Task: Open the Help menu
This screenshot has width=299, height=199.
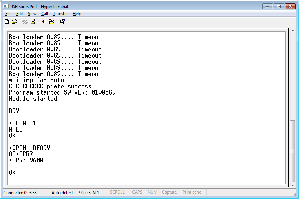Action: [77, 14]
